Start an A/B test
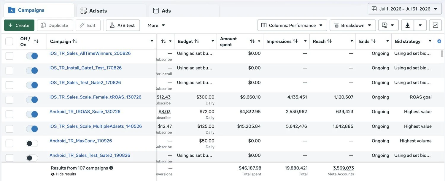Screen dimensions: 445x181 [x=123, y=25]
